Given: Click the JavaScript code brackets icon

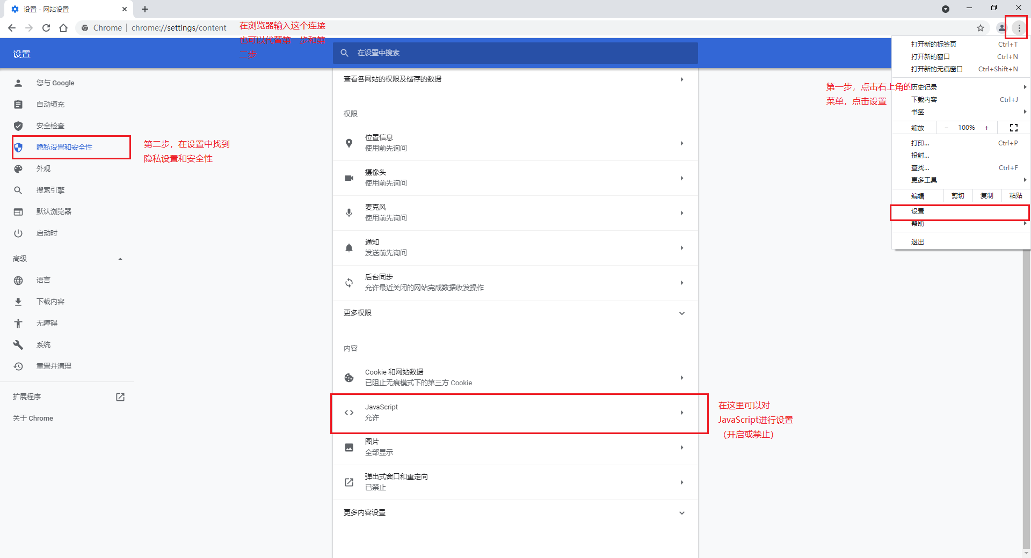Looking at the screenshot, I should tap(349, 412).
